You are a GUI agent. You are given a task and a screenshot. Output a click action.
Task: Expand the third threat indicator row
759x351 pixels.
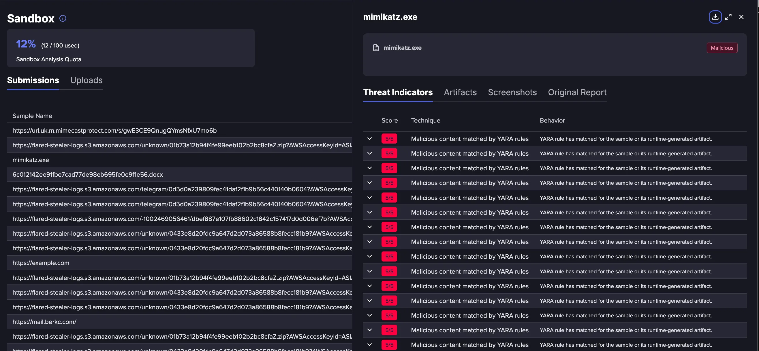coord(369,168)
